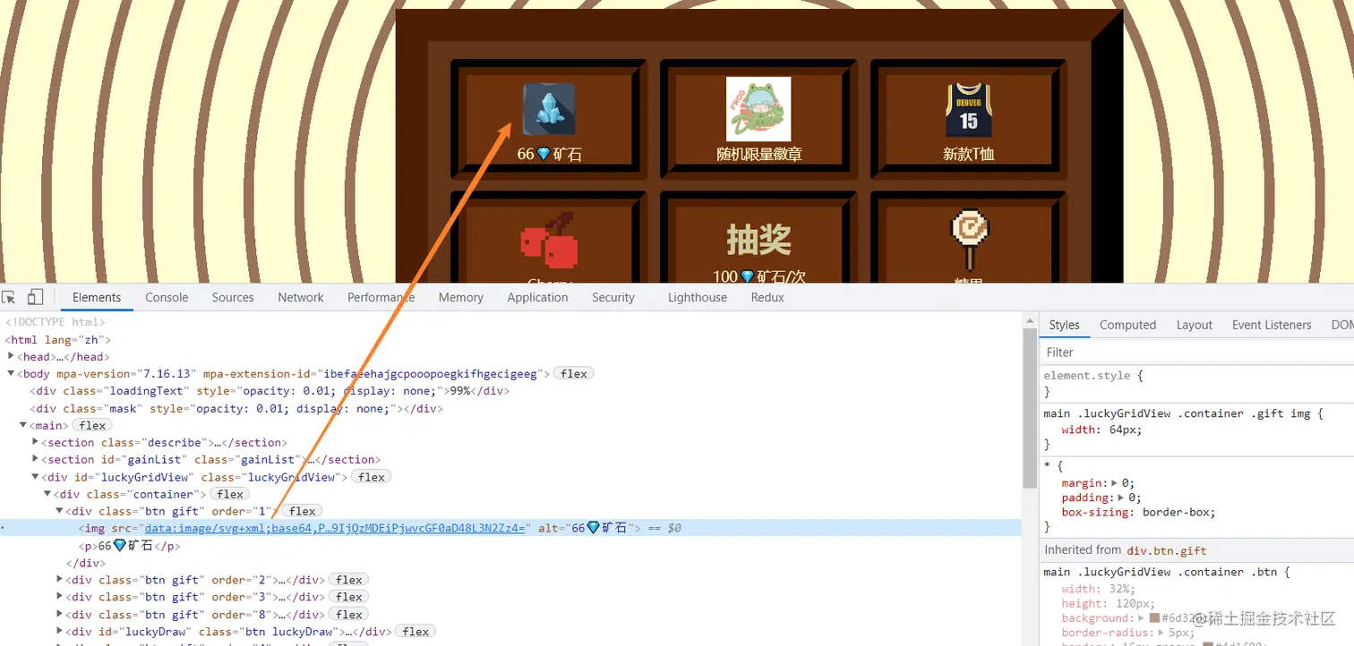
Task: Select the Computed sidebar tab
Action: tap(1127, 325)
